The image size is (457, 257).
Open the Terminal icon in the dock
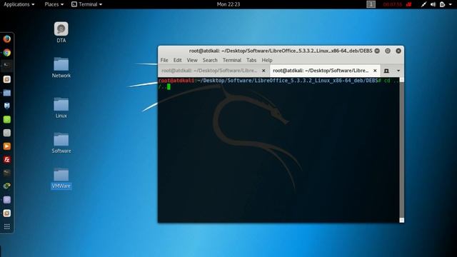7,66
